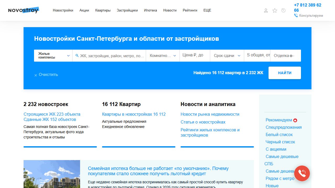Image resolution: width=335 pixels, height=188 pixels.
Task: Toggle the Отделка switch
Action: [292, 56]
